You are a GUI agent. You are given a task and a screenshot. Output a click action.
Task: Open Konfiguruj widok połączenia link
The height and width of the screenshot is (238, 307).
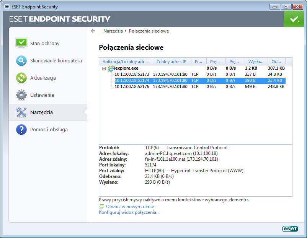(129, 212)
